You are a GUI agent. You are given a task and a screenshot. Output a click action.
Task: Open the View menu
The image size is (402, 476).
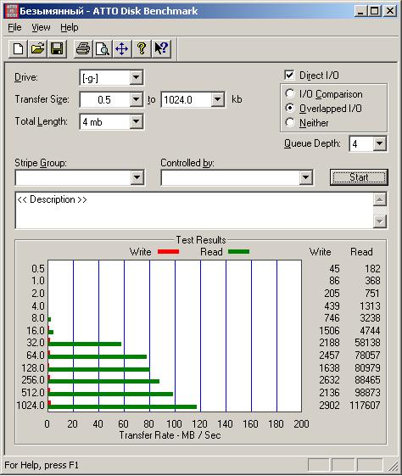[x=41, y=28]
